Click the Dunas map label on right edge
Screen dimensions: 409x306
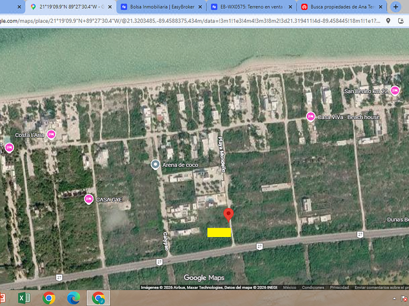point(397,219)
